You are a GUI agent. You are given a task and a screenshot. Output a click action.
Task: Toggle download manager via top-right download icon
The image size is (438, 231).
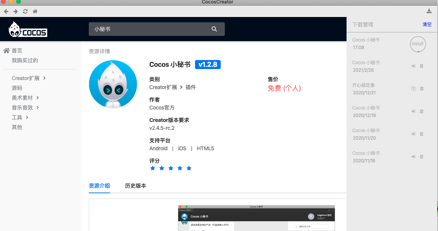(429, 11)
